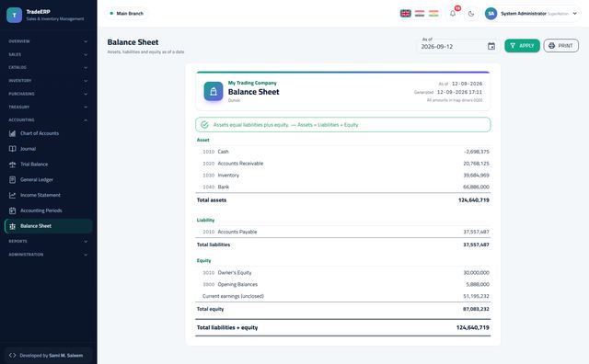
Task: Click the developer code brackets icon
Action: point(12,355)
